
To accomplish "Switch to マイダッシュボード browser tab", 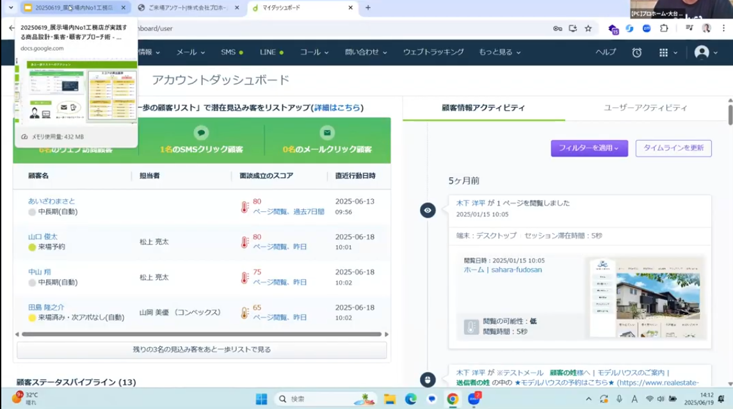I will coord(302,8).
